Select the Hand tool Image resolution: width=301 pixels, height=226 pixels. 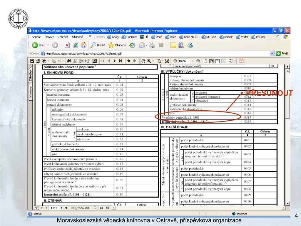143,61
